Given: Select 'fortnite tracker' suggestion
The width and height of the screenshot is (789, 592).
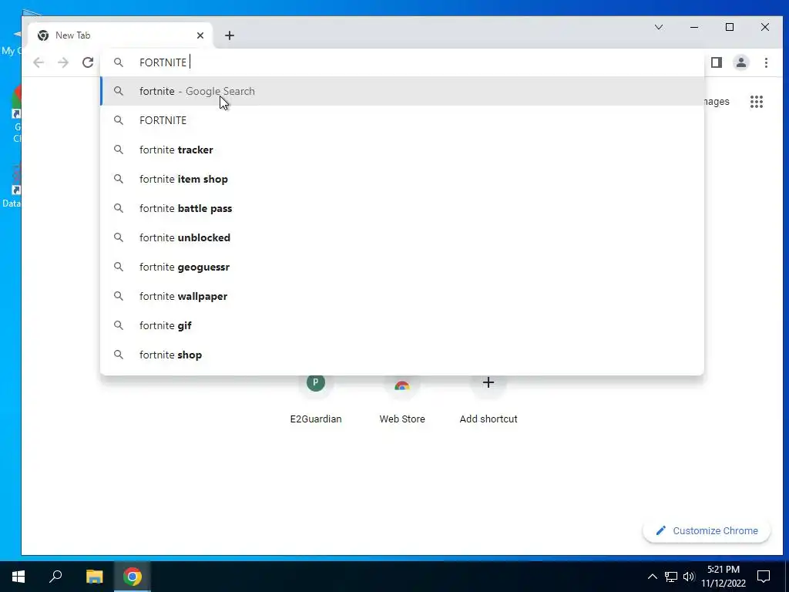Looking at the screenshot, I should click(x=402, y=150).
